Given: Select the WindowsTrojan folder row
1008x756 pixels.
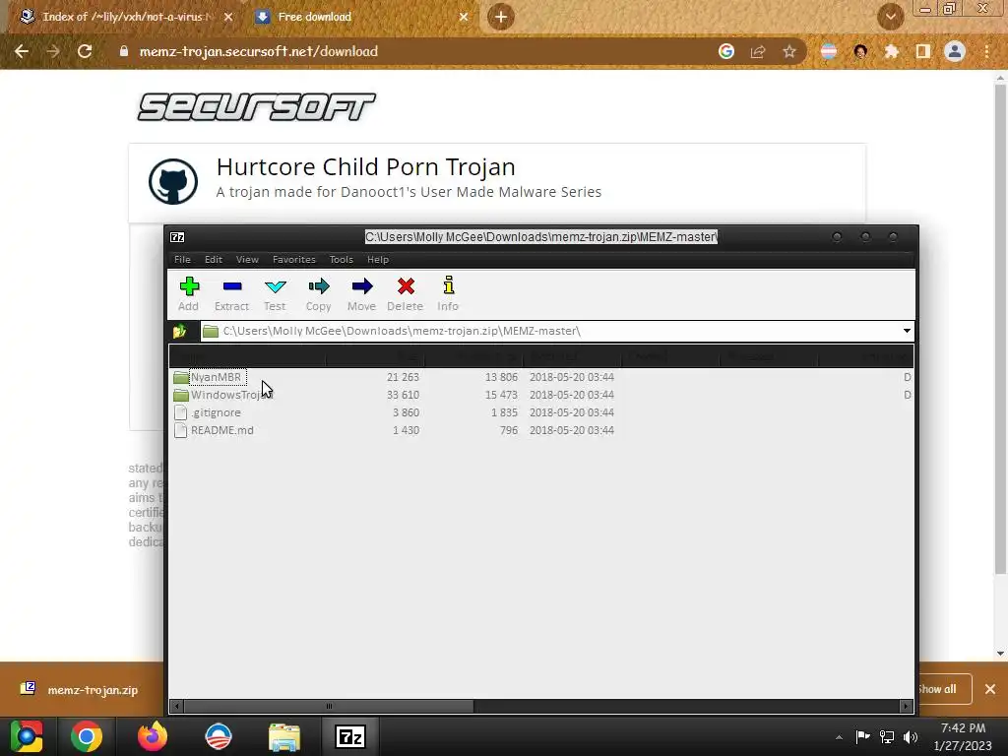Looking at the screenshot, I should click(540, 395).
